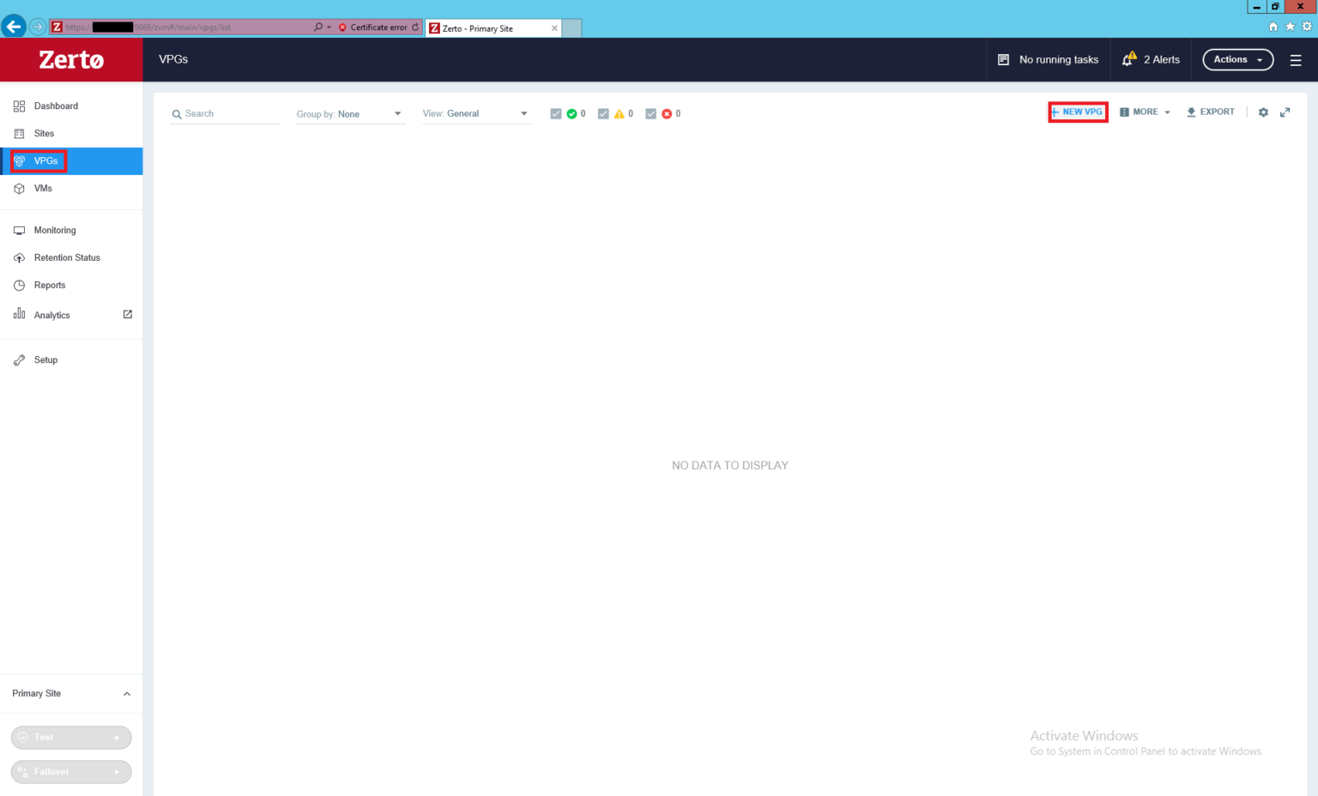
Task: Select the Sites section in sidebar
Action: [44, 133]
